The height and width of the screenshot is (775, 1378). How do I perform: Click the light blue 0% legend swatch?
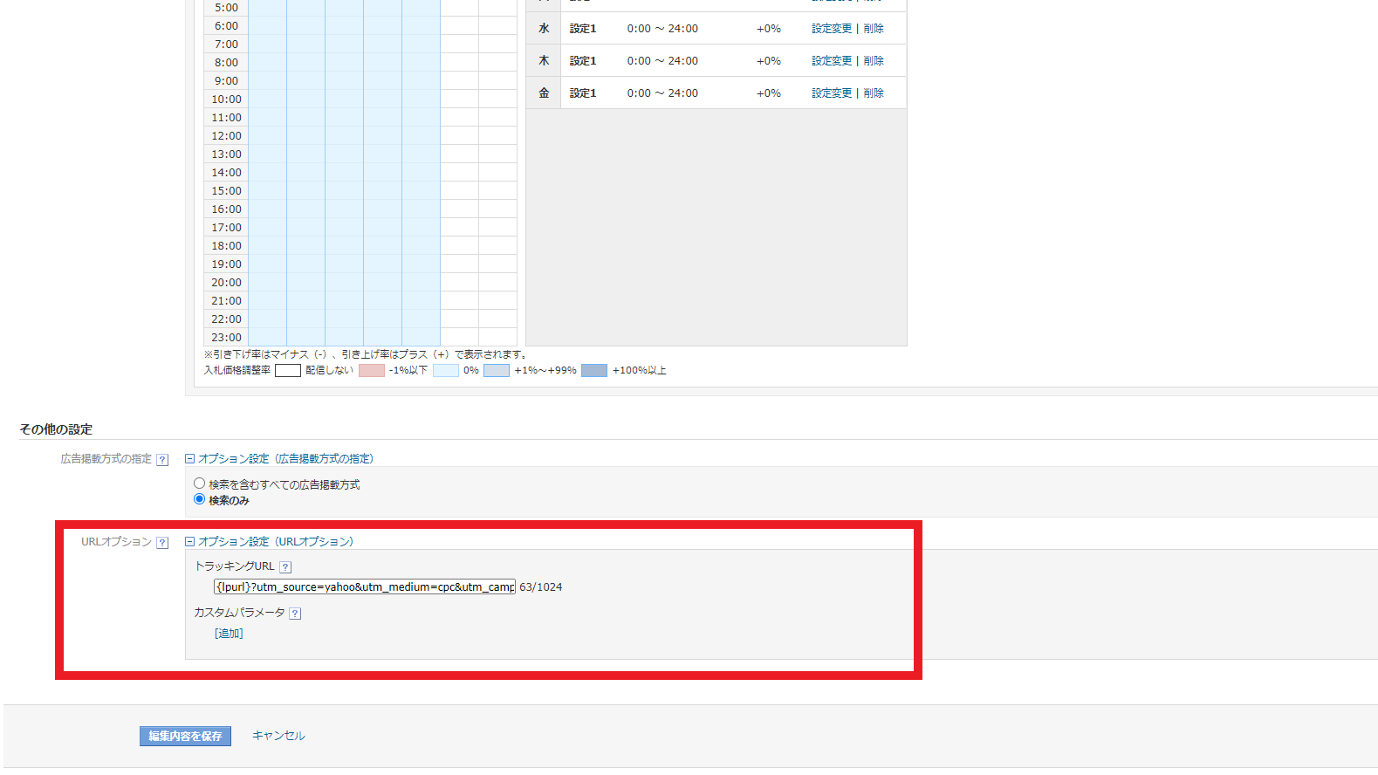point(446,371)
